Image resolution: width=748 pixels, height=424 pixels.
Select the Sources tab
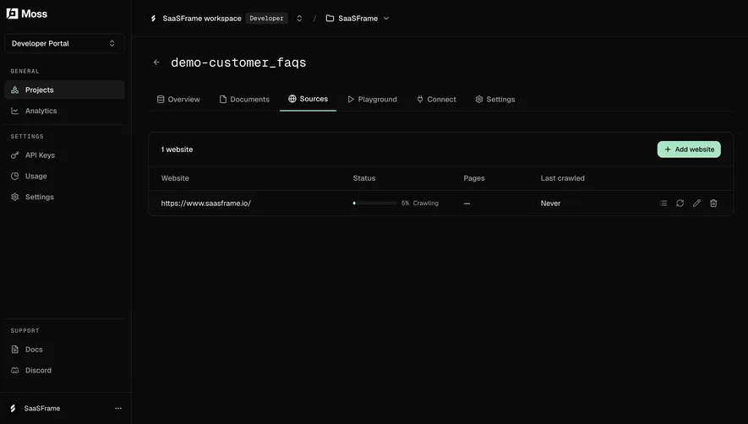[308, 99]
